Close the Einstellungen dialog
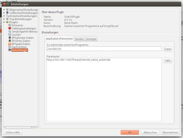The width and height of the screenshot is (183, 138). [4, 4]
